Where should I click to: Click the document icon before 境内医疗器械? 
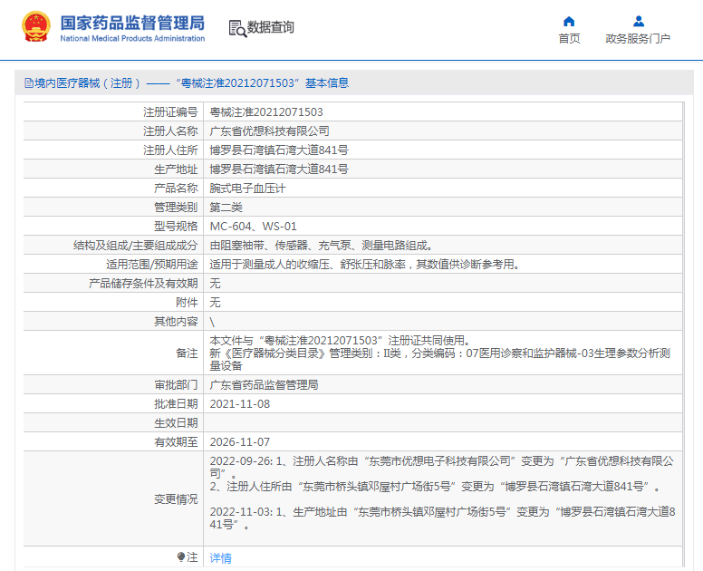click(29, 83)
